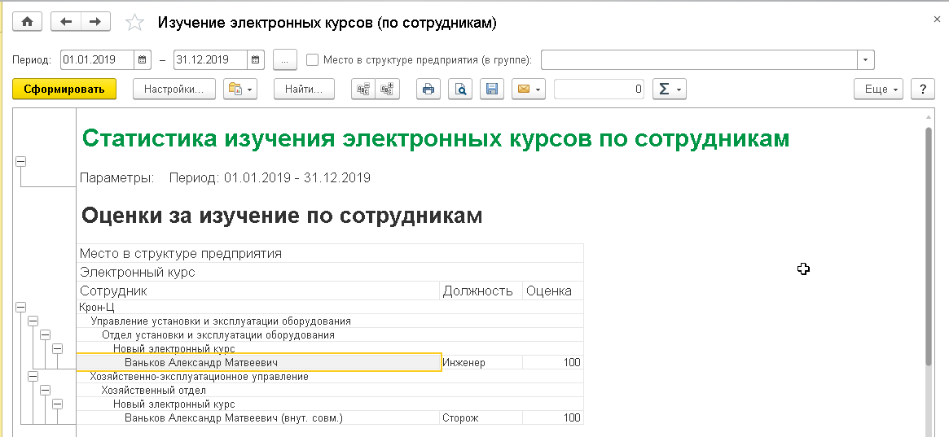Save report using the floppy disk icon
This screenshot has height=437, width=949.
492,90
